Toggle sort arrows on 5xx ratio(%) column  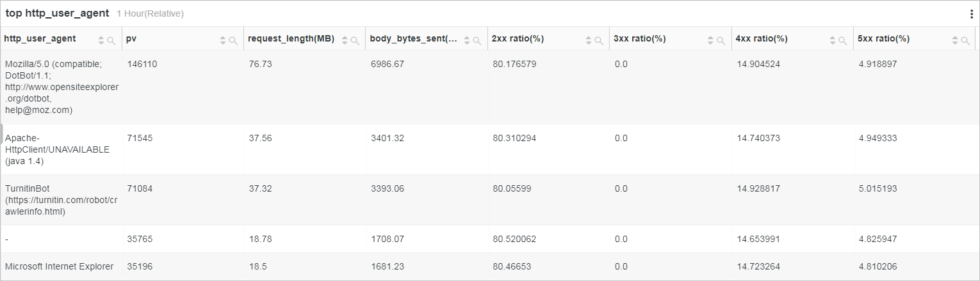pos(954,40)
